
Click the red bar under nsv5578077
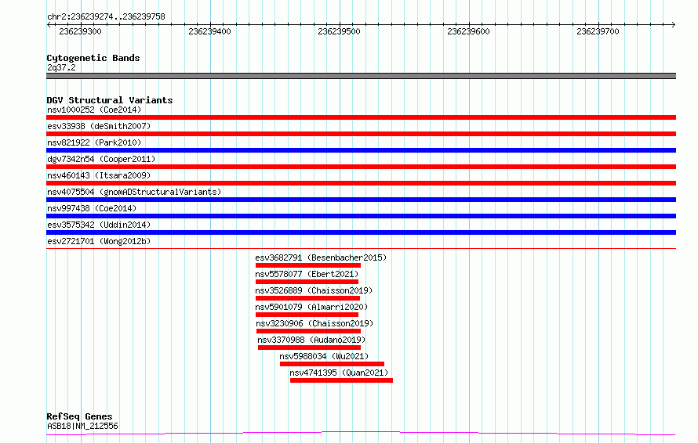[307, 282]
